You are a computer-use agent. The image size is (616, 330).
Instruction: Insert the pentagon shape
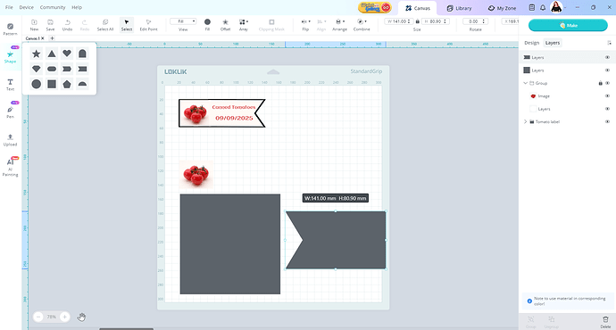(x=67, y=84)
